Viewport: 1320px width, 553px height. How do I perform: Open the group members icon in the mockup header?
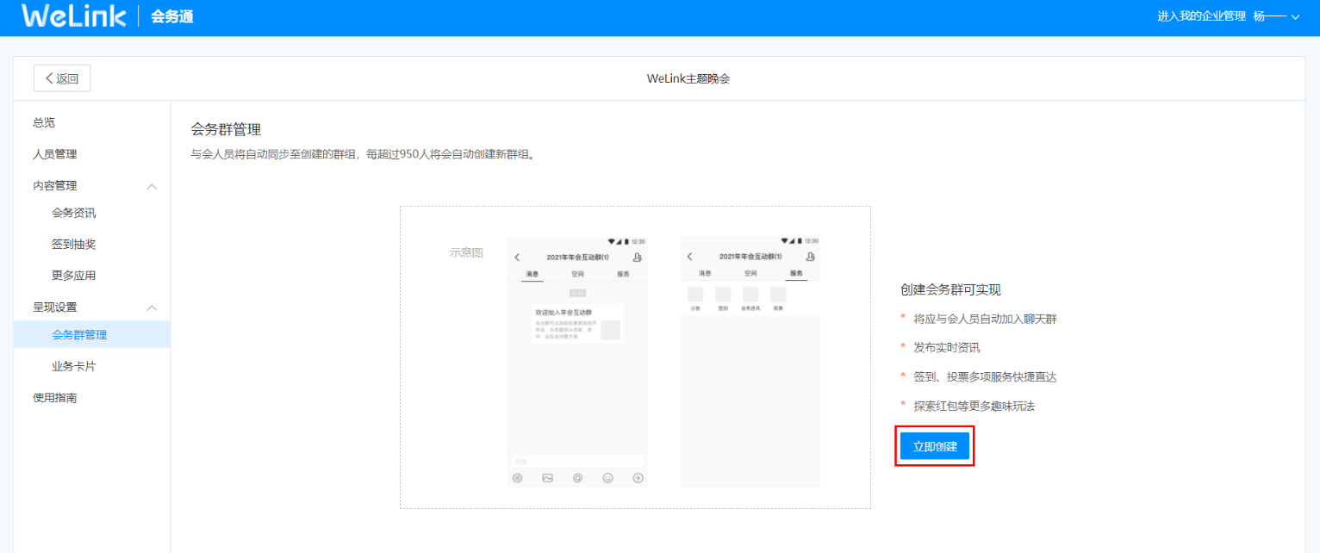(x=637, y=258)
